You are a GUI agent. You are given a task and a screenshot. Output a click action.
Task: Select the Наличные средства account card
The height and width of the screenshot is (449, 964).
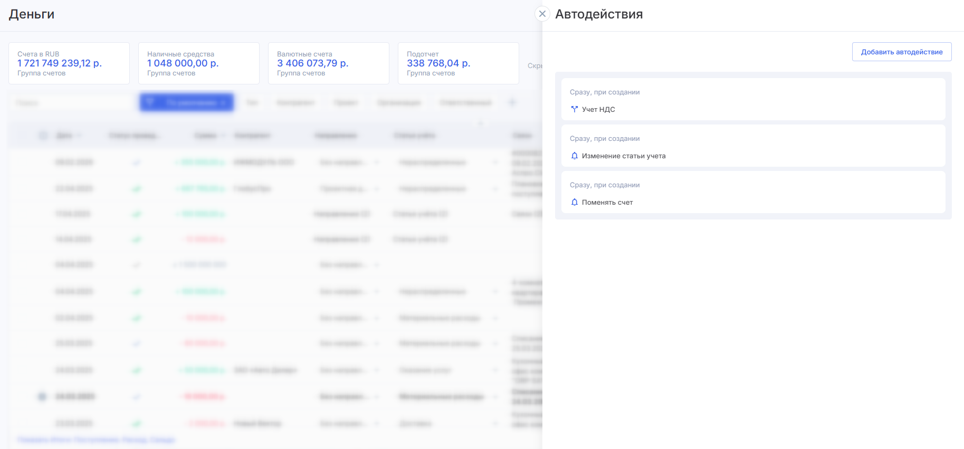coord(199,63)
